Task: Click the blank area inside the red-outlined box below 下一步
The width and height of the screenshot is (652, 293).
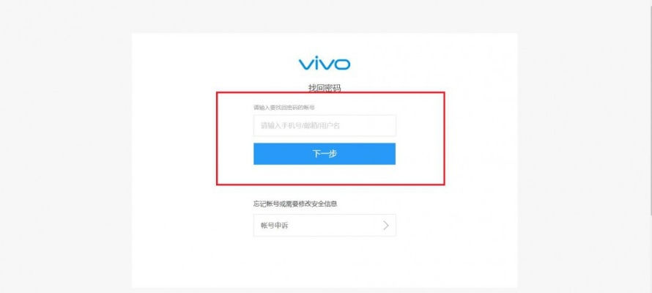Action: pos(325,174)
